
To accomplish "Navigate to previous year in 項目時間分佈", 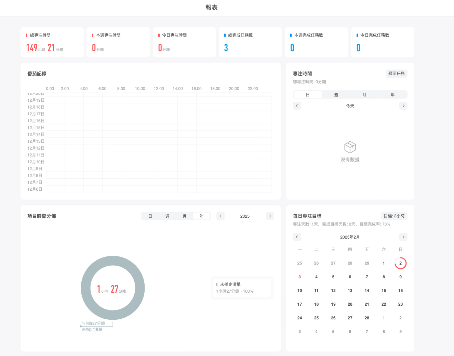I will [220, 216].
